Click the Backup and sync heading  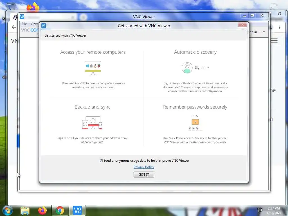(93, 107)
